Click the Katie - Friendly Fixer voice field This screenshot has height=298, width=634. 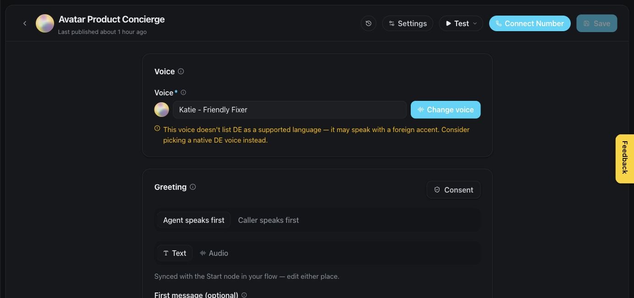tap(290, 110)
